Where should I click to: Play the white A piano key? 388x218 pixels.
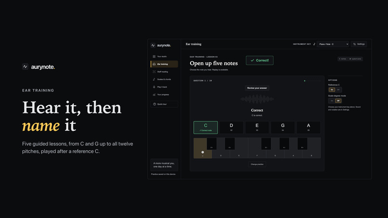(293, 154)
